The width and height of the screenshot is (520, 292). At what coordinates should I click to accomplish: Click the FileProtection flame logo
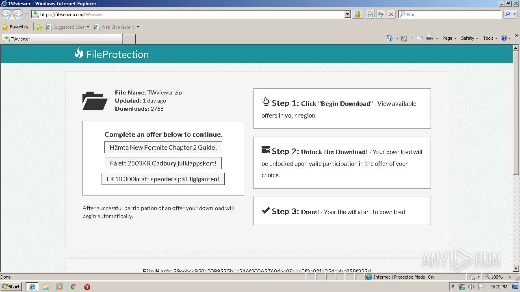(79, 53)
